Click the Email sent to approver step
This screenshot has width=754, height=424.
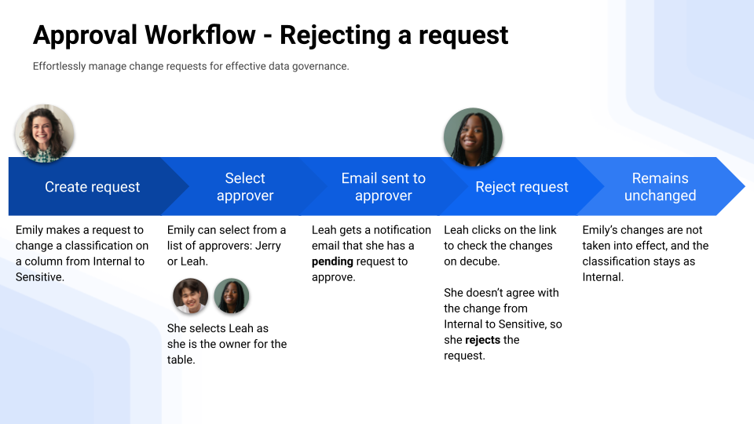(x=383, y=187)
